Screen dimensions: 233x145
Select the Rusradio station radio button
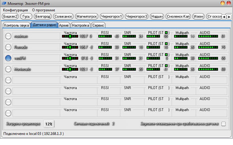point(8,47)
